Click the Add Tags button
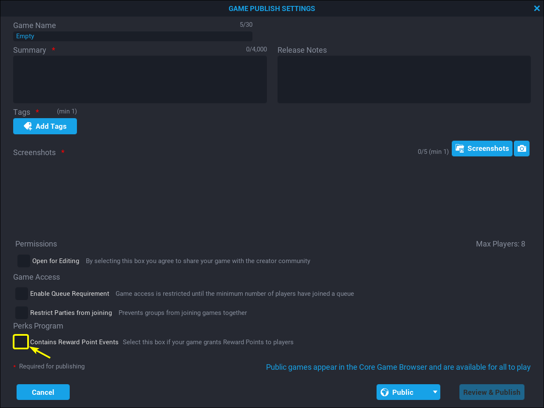This screenshot has width=544, height=408. point(45,126)
